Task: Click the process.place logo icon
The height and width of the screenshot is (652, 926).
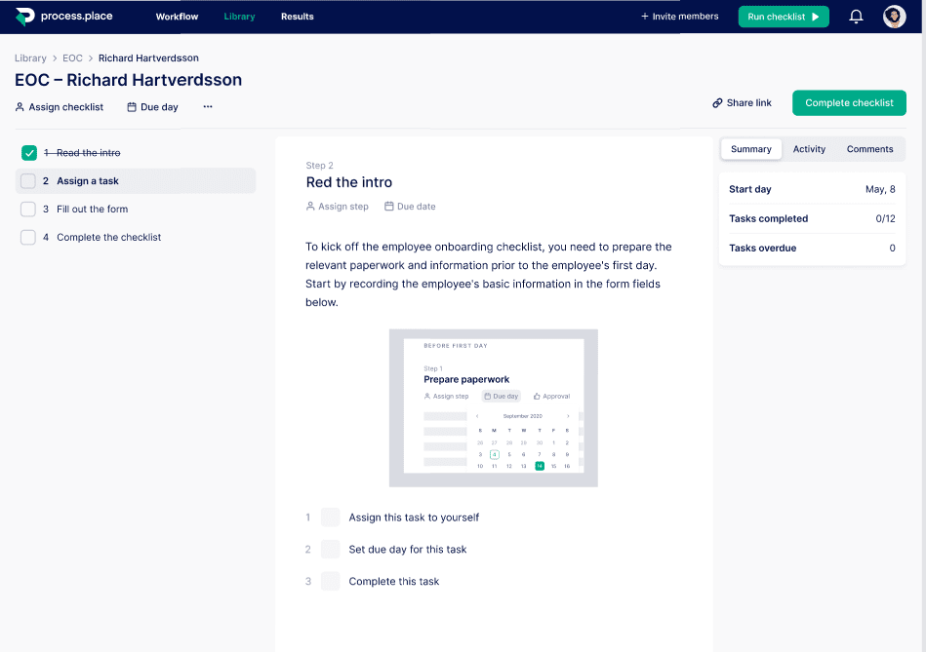Action: point(24,17)
